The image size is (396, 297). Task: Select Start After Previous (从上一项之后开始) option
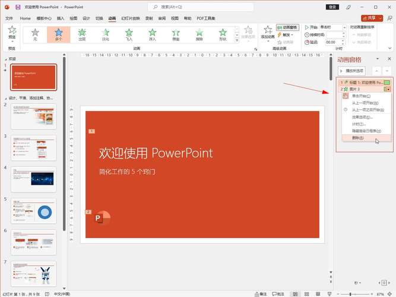tap(368, 110)
